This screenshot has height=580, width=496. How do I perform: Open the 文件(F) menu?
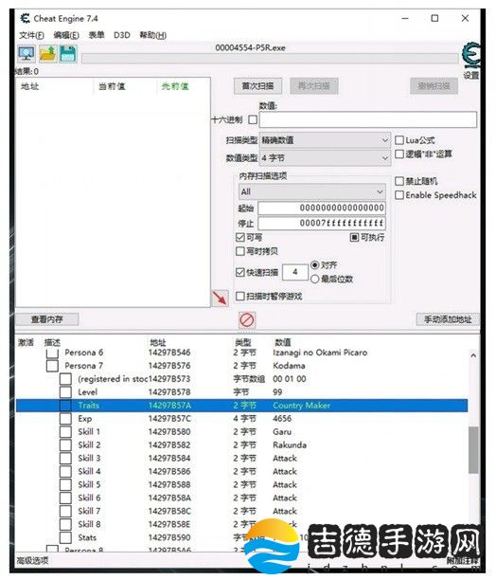[31, 35]
